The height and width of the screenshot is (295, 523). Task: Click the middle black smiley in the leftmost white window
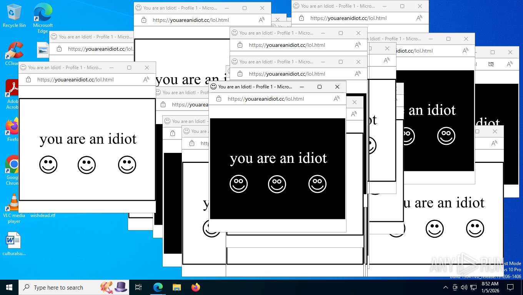tap(87, 165)
